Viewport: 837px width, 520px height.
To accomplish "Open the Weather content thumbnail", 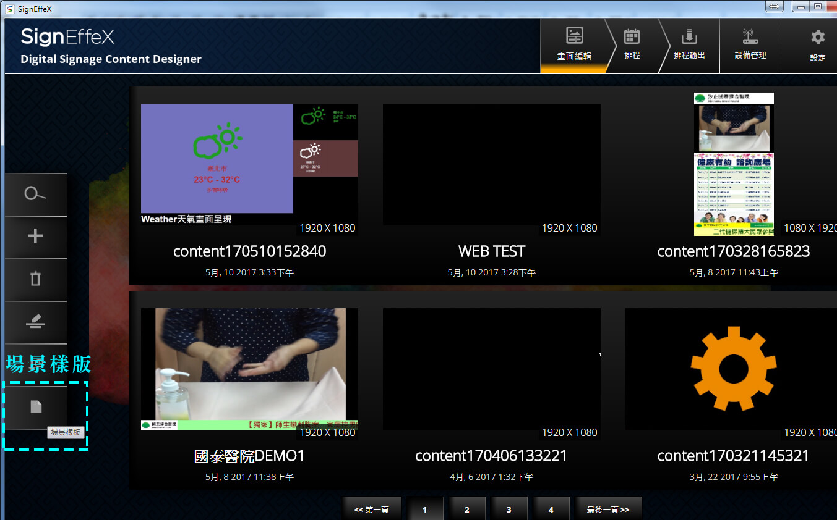I will 249,164.
